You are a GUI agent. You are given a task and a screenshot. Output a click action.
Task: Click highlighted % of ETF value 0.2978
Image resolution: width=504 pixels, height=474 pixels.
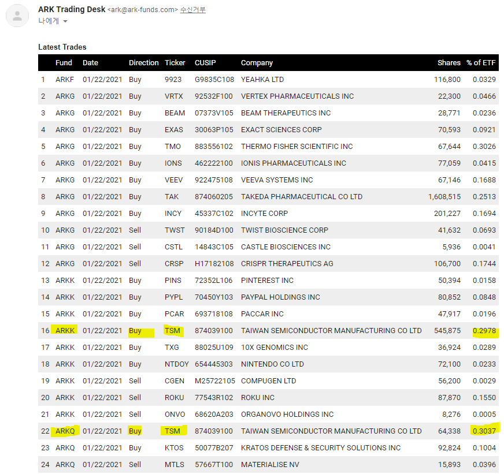(484, 330)
